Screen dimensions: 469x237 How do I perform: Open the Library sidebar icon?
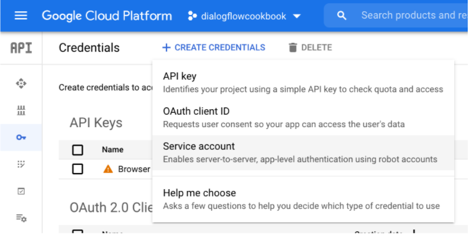[x=21, y=110]
